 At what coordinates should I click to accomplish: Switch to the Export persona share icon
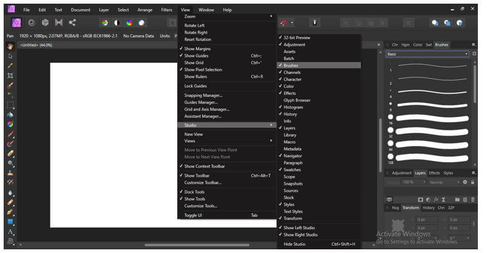72,23
